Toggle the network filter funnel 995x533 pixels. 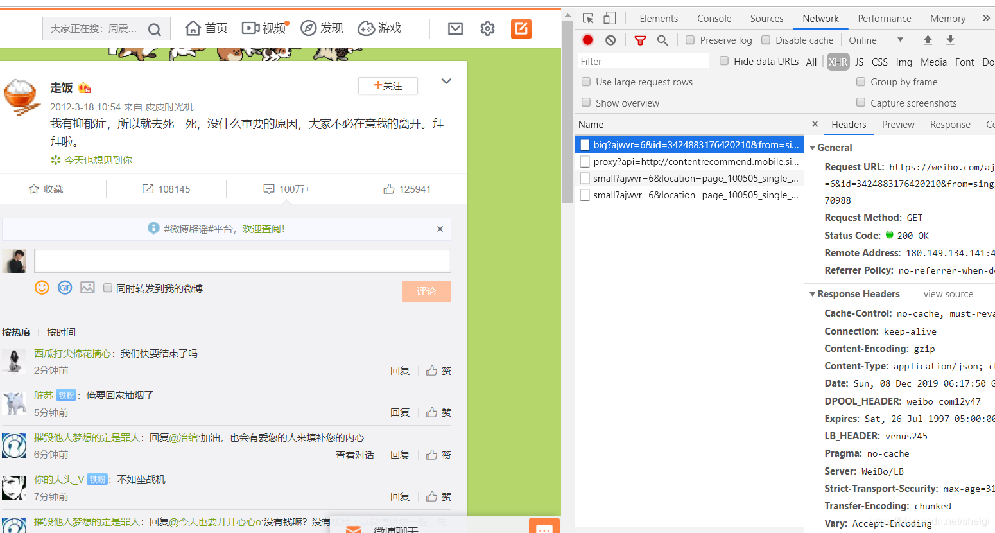640,40
